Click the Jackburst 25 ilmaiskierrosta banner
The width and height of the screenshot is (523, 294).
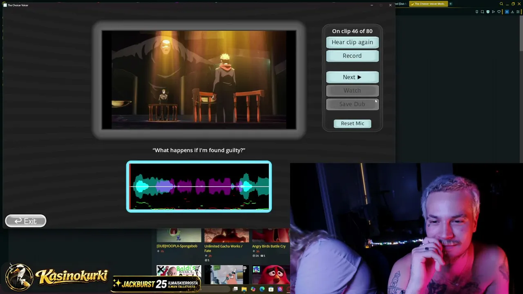tap(156, 284)
